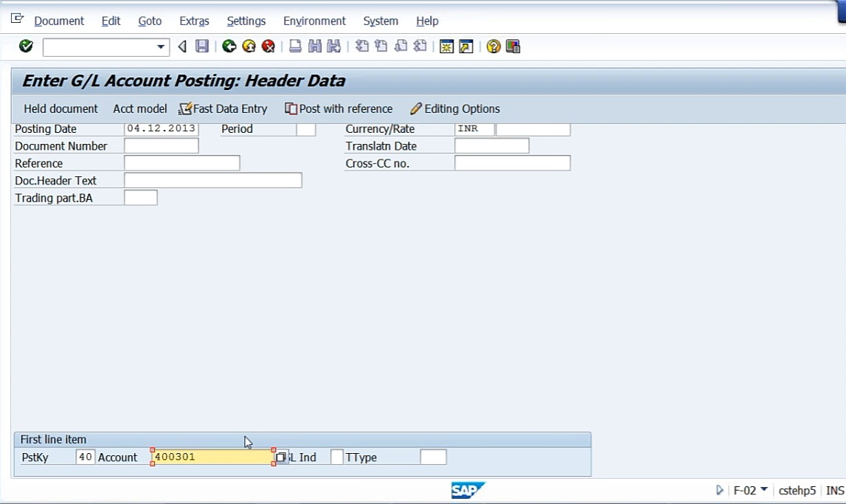Click the Editing Options button
Screen dimensions: 846x504
click(455, 109)
